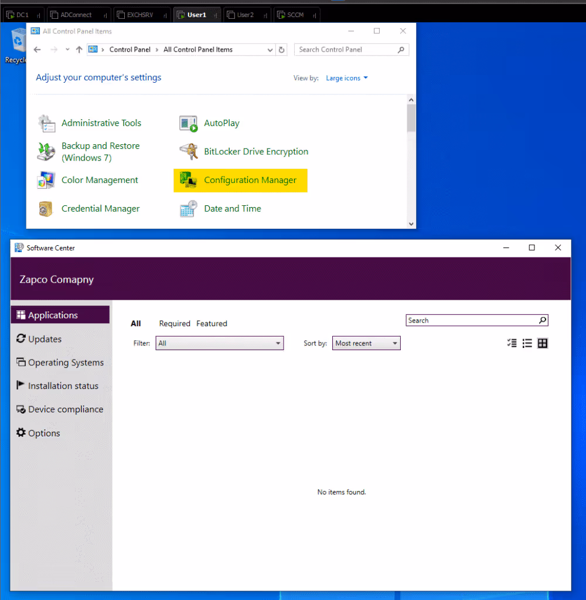Screen dimensions: 586x600
Task: Click the BitLocker Drive Encryption link text
Action: click(255, 152)
